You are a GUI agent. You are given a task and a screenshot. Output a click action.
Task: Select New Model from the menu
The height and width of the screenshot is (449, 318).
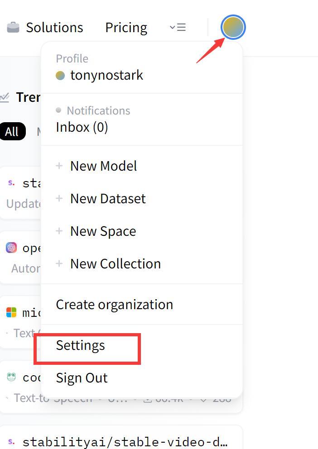(x=104, y=166)
